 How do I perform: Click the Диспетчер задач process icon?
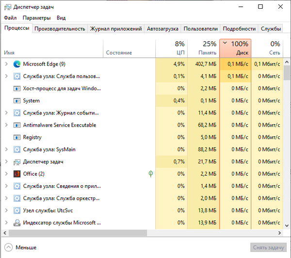(17, 161)
